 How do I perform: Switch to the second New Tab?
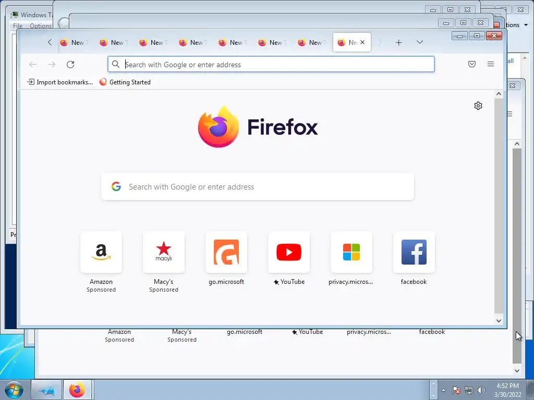(113, 43)
